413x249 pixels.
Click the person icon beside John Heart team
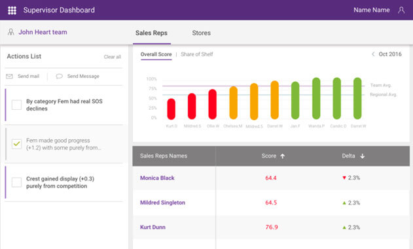tap(10, 32)
